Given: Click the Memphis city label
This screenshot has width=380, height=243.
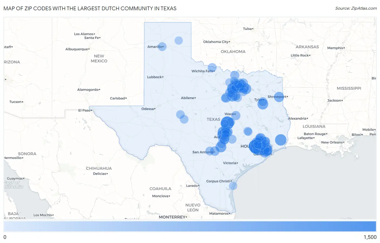Looking at the screenshot, I should point(335,48).
